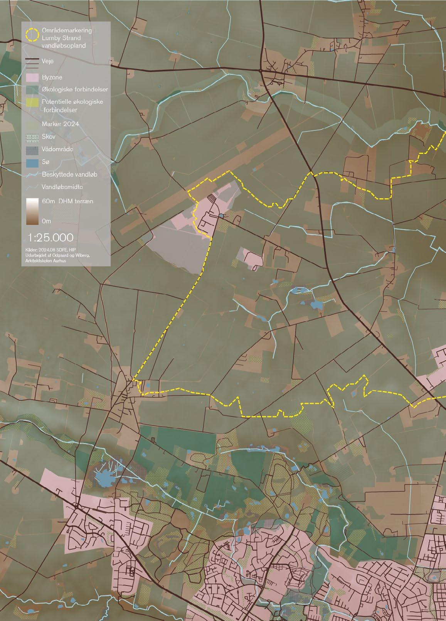This screenshot has height=621, width=446.
Task: Click the 'Udarbejdet af Odgaard og Wiberg' credit line
Action: point(58,255)
